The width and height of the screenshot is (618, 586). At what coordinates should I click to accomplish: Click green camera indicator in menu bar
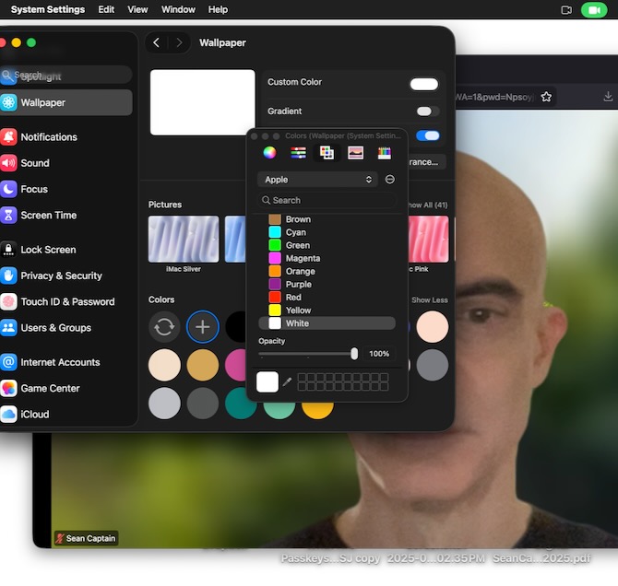(594, 10)
